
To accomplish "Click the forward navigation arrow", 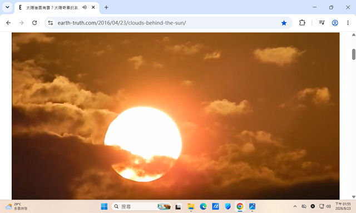I will click(x=21, y=23).
